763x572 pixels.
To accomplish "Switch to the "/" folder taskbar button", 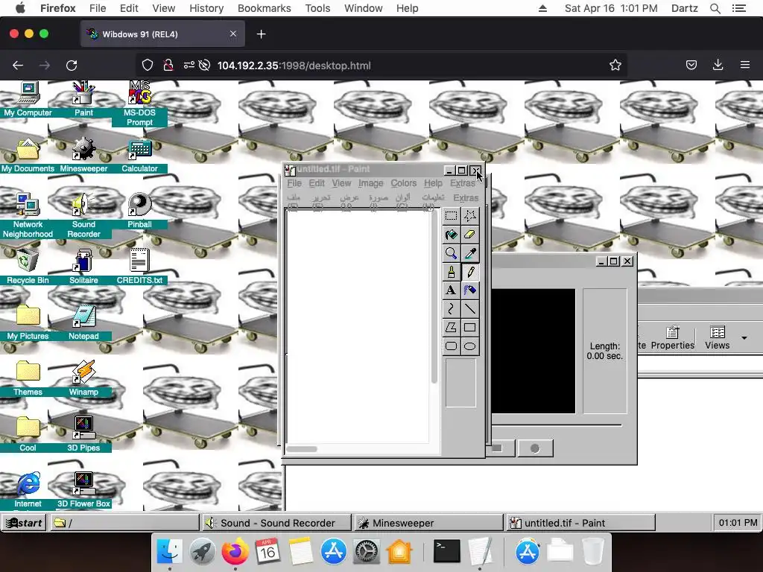I will pos(124,523).
